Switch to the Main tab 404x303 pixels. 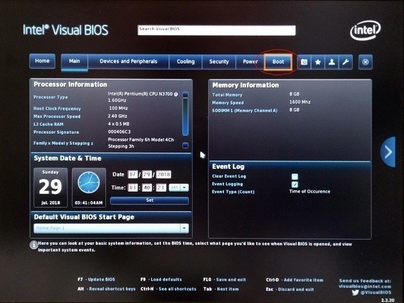tap(74, 61)
